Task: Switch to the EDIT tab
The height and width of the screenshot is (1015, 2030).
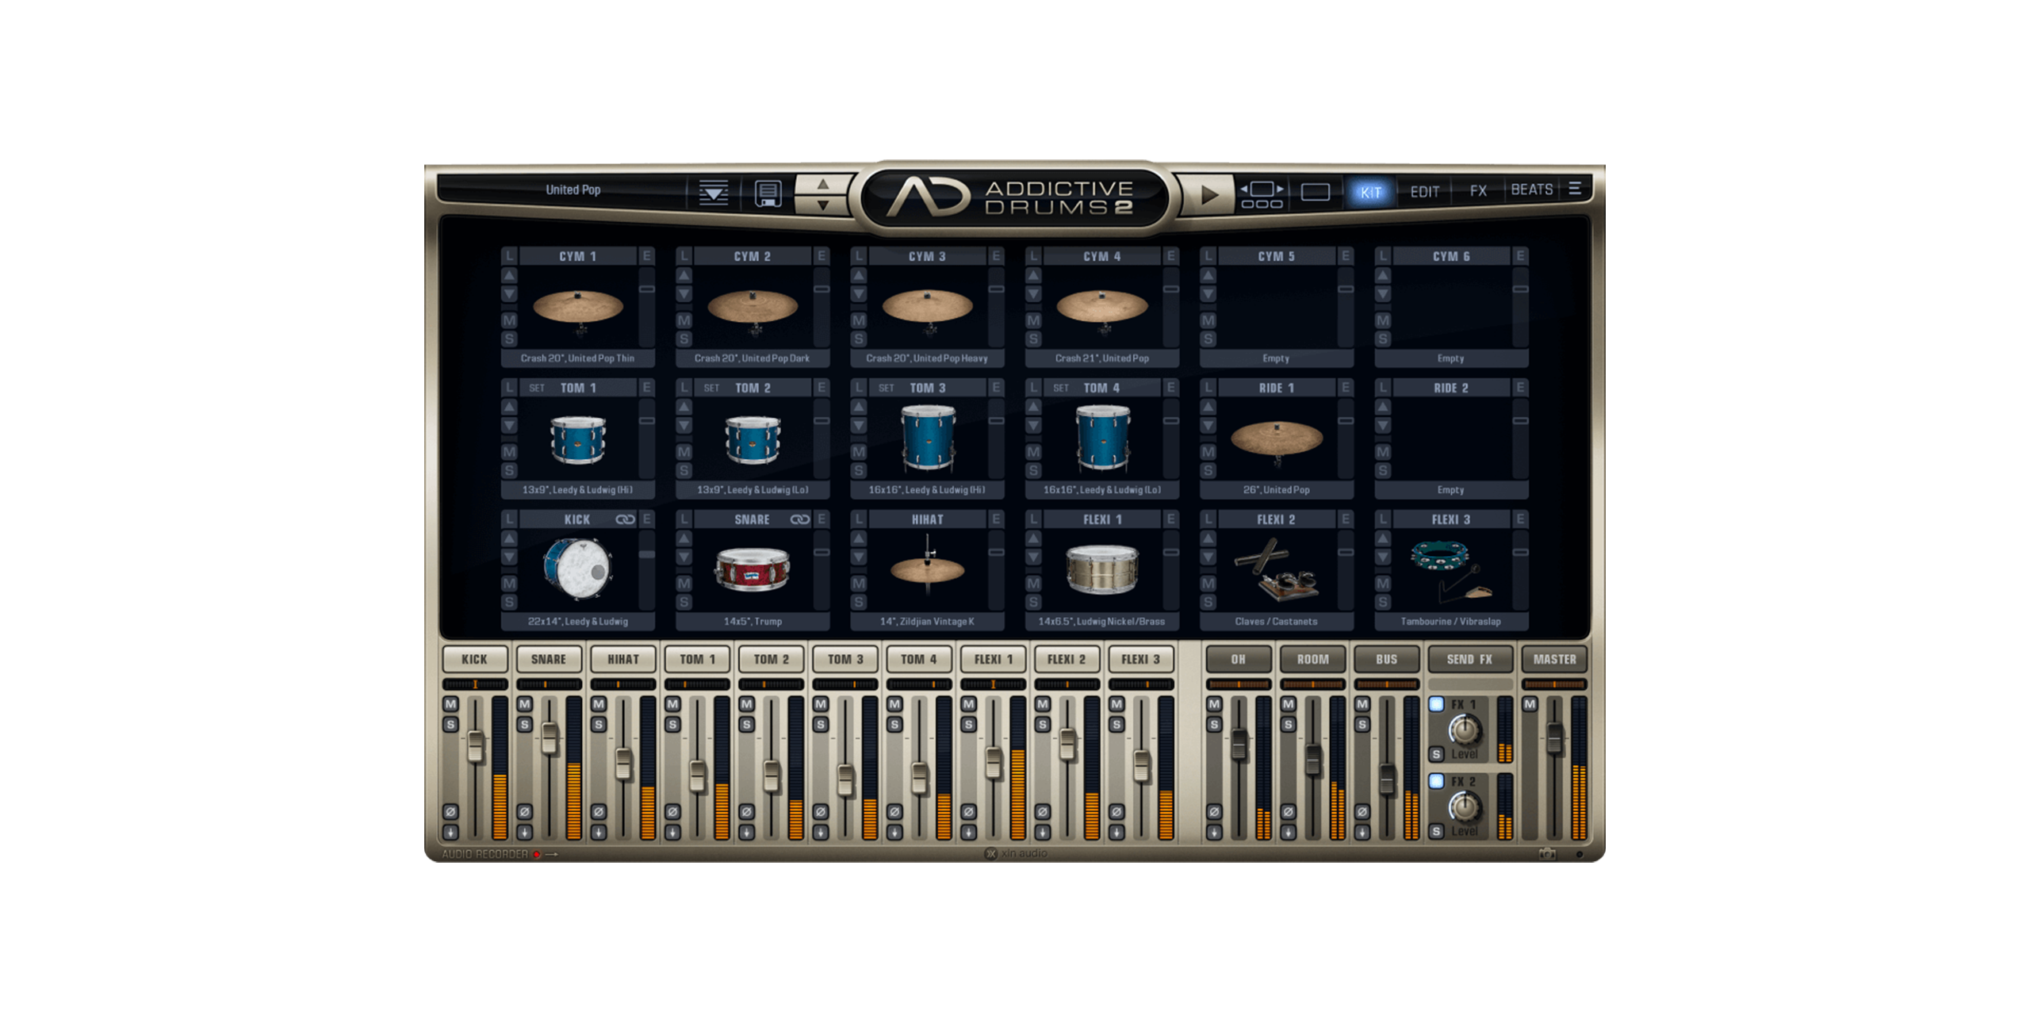Action: [x=1424, y=192]
